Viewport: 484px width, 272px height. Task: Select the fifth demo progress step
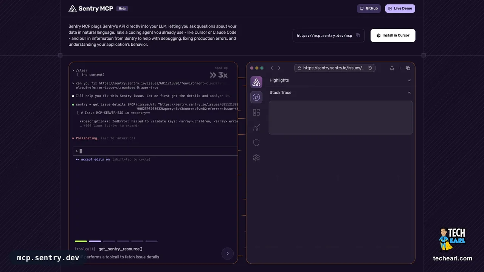click(137, 241)
